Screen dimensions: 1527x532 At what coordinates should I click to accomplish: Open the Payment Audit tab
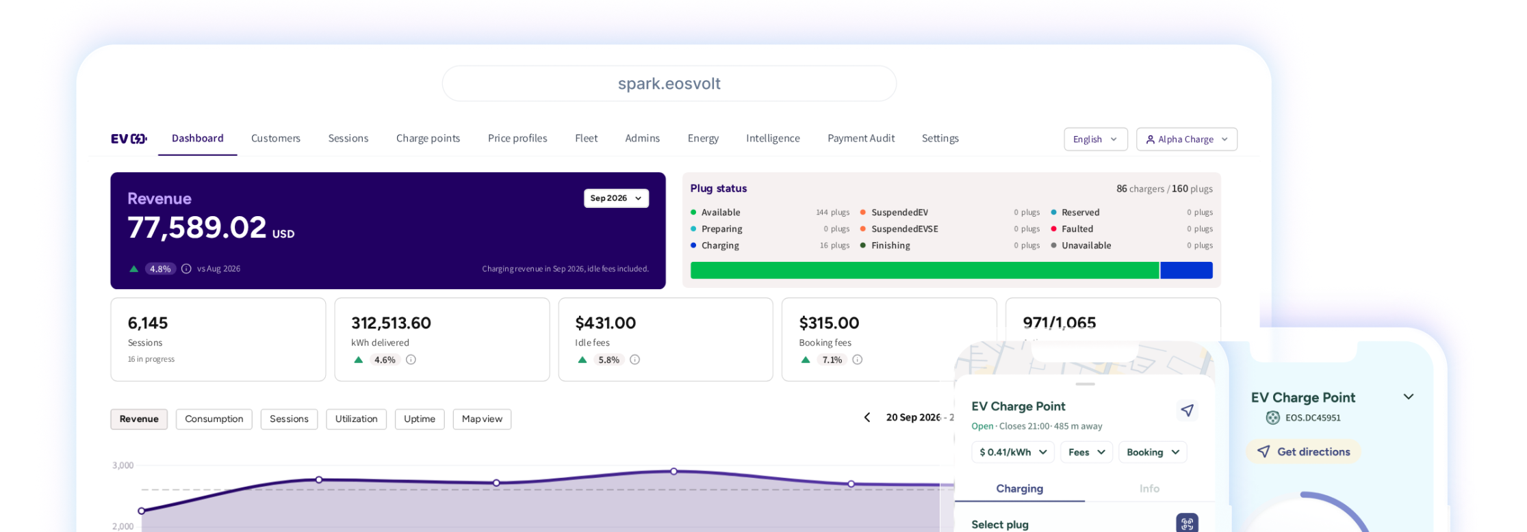pyautogui.click(x=861, y=138)
